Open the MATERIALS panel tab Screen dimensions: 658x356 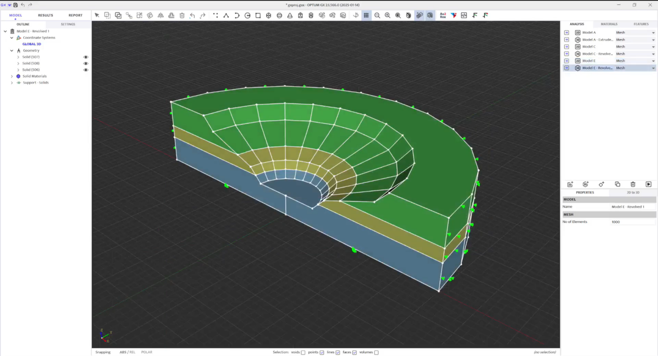click(609, 24)
